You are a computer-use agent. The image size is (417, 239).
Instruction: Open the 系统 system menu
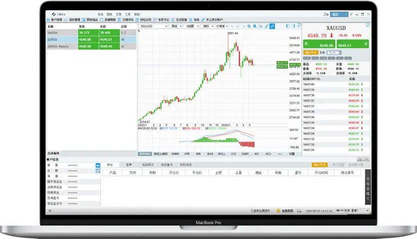coord(100,14)
